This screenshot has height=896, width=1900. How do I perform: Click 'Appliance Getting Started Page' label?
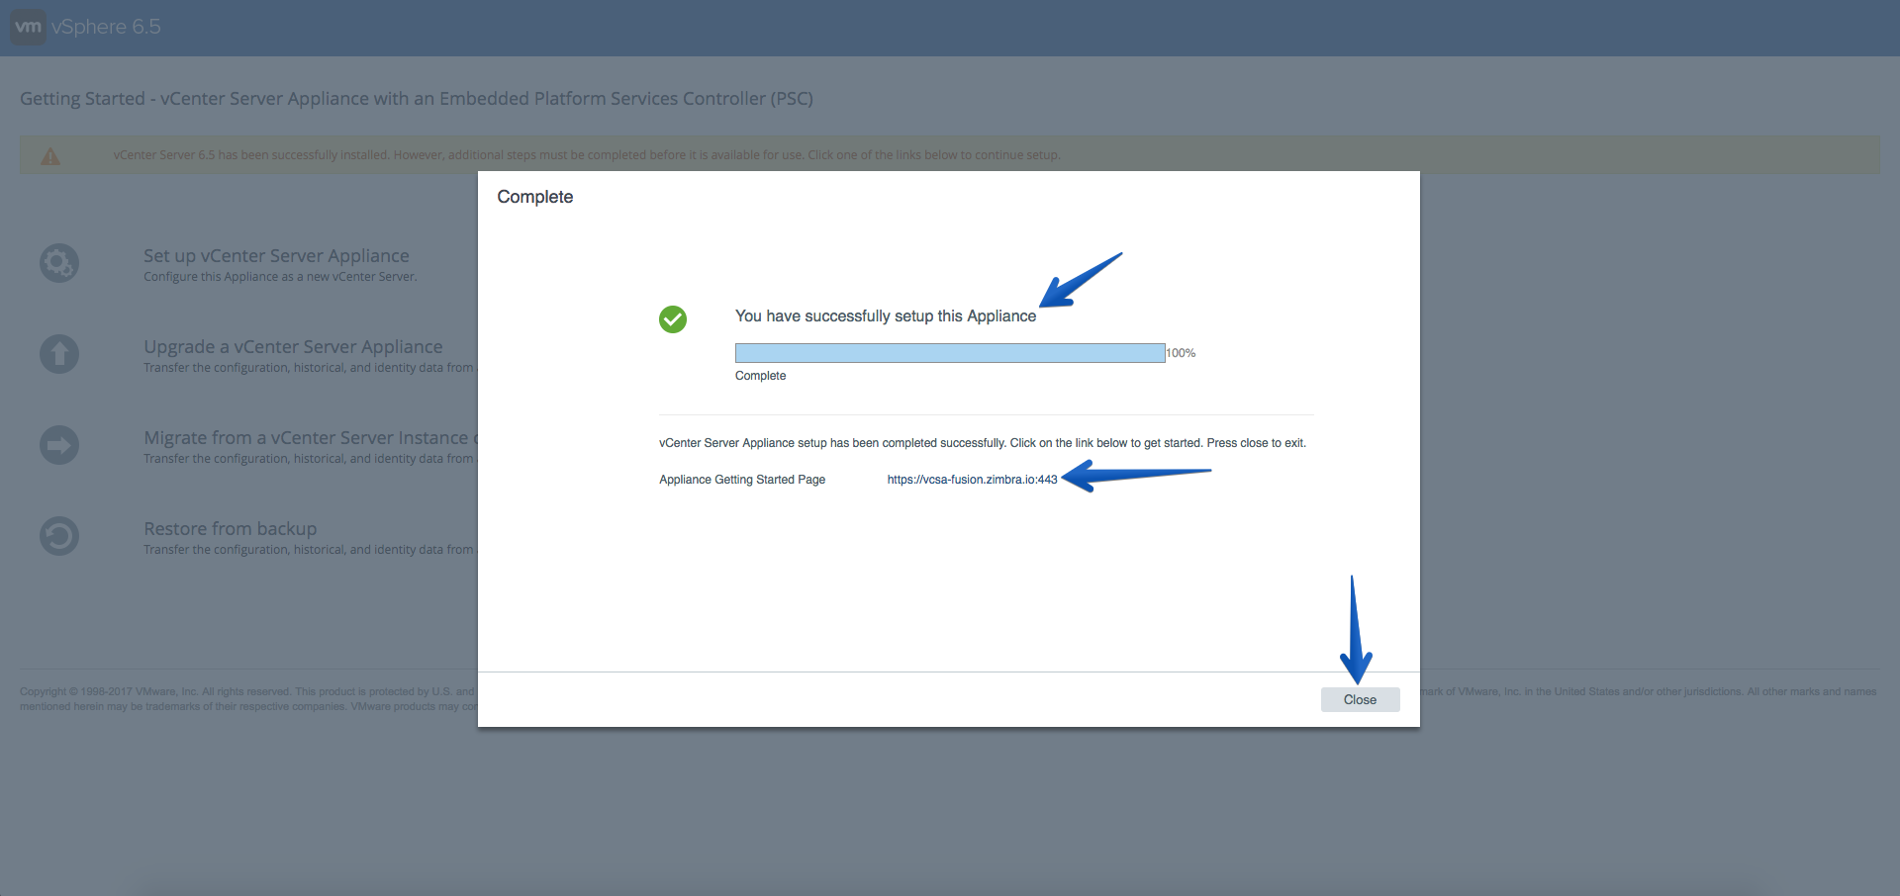tap(742, 480)
